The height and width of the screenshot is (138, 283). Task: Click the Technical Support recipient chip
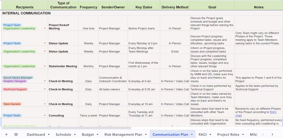15,89
